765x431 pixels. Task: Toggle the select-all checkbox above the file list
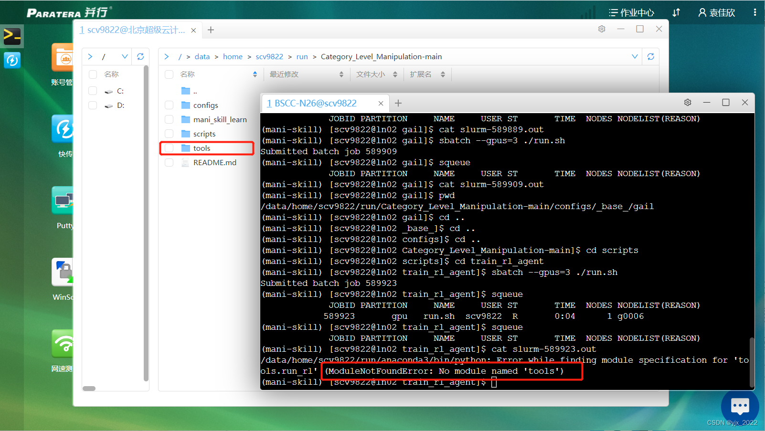point(169,74)
